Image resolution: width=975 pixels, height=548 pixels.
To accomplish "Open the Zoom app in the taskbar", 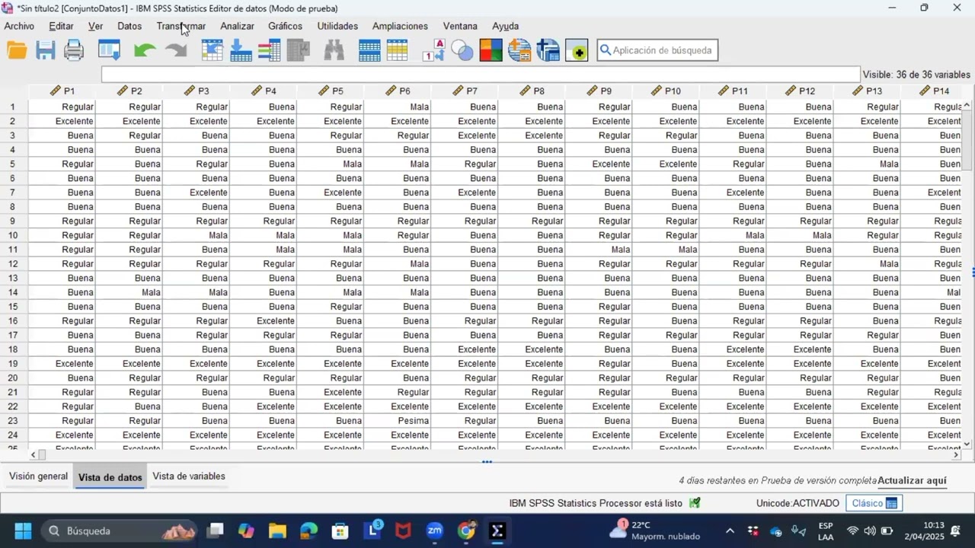I will (434, 530).
